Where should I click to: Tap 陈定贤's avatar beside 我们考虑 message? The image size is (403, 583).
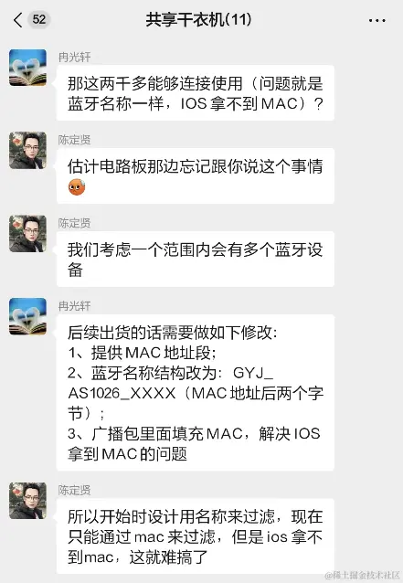(x=28, y=234)
